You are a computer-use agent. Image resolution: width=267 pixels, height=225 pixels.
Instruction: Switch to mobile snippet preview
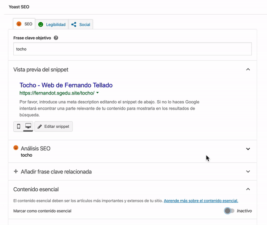[18, 126]
